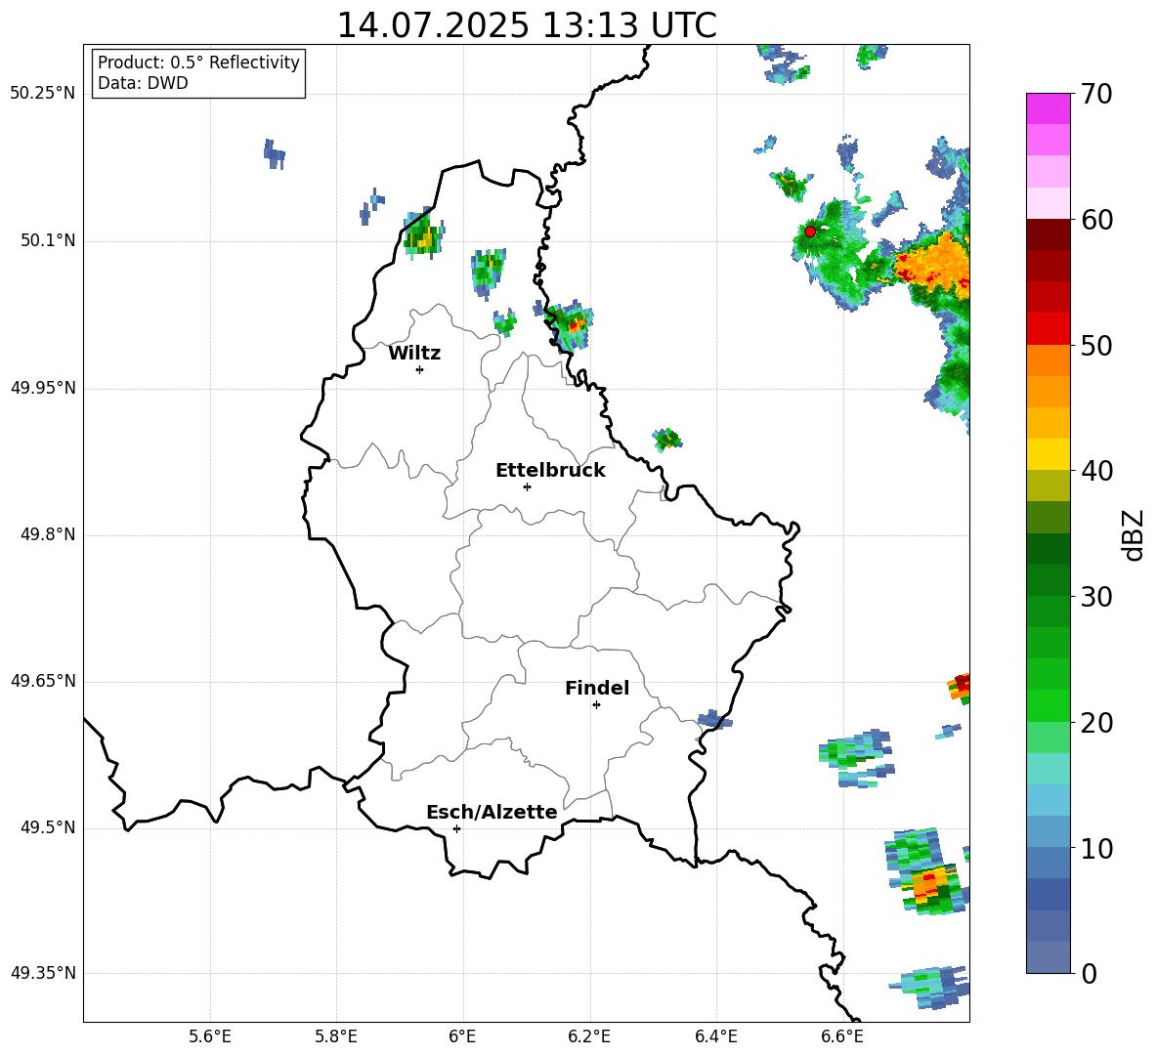The height and width of the screenshot is (1056, 1157).
Task: Click the 49.5°N latitude label
Action: (x=48, y=827)
